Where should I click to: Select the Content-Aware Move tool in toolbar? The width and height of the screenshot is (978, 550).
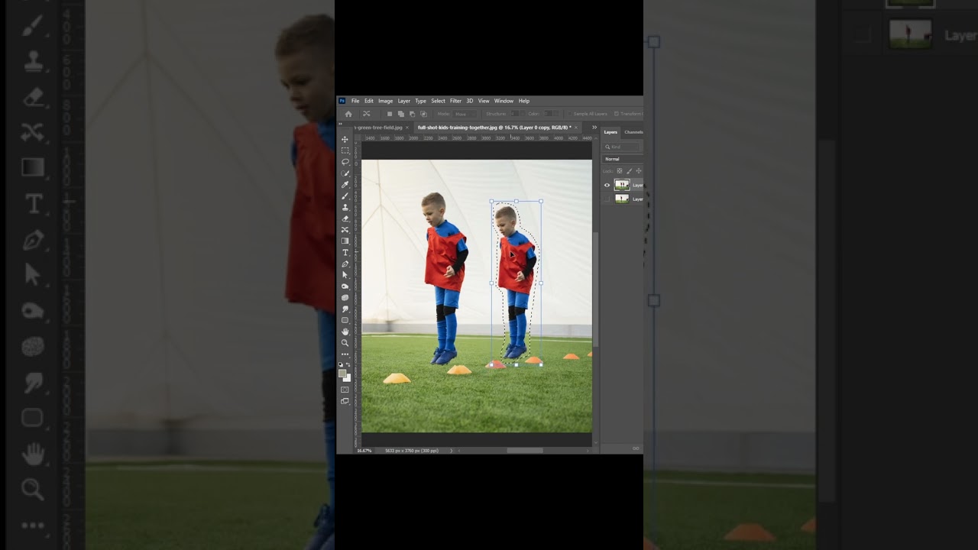(x=345, y=230)
